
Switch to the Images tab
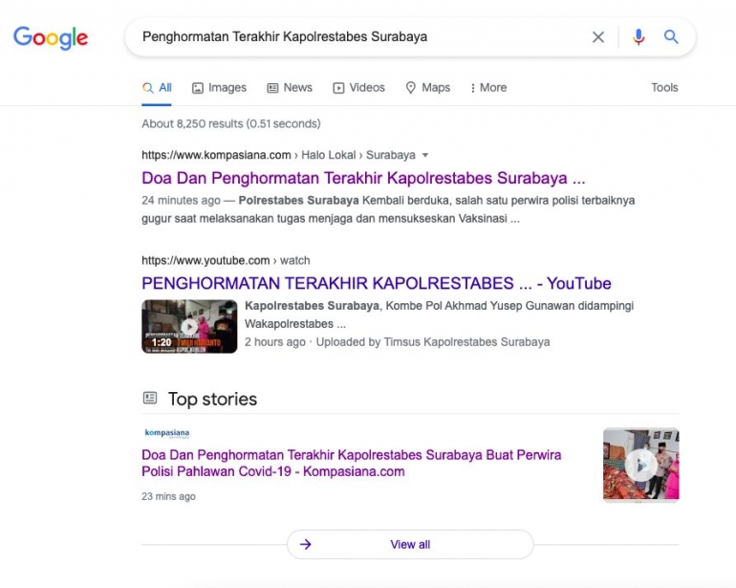coord(219,88)
